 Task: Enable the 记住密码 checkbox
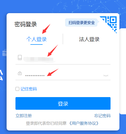17,89
